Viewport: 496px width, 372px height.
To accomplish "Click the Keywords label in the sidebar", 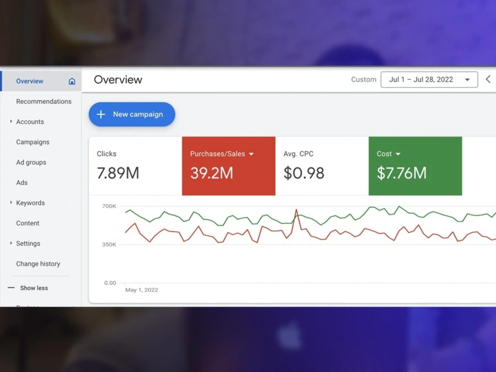I will pyautogui.click(x=30, y=203).
